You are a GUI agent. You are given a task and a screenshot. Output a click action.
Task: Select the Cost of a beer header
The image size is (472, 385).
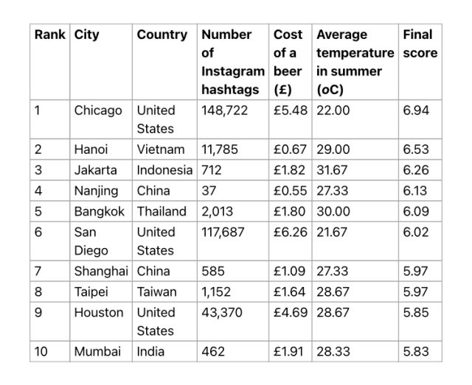click(288, 62)
